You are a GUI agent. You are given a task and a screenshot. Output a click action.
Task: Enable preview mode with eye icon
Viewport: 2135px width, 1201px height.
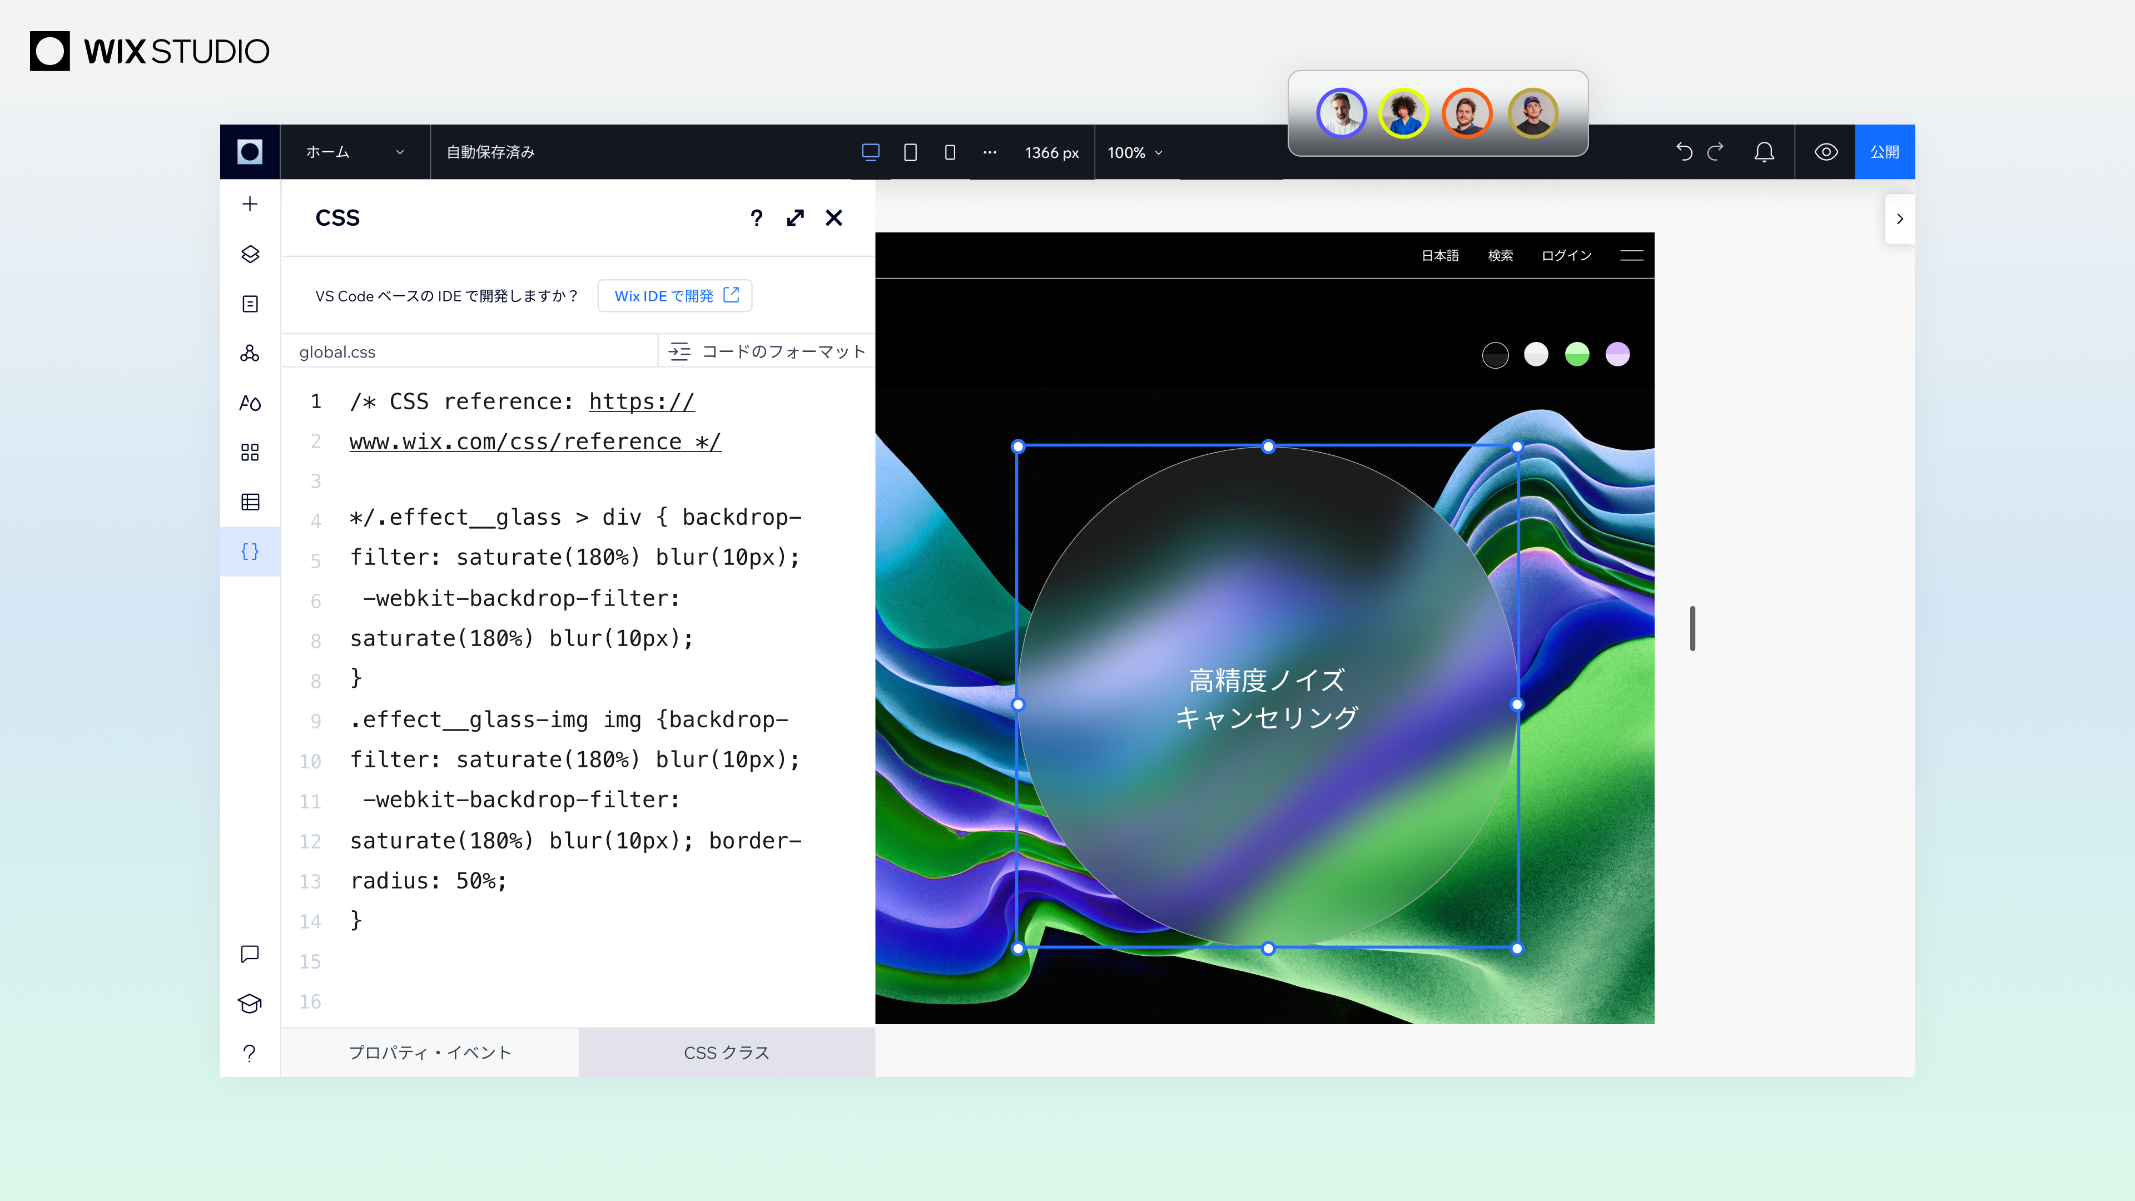(1825, 152)
